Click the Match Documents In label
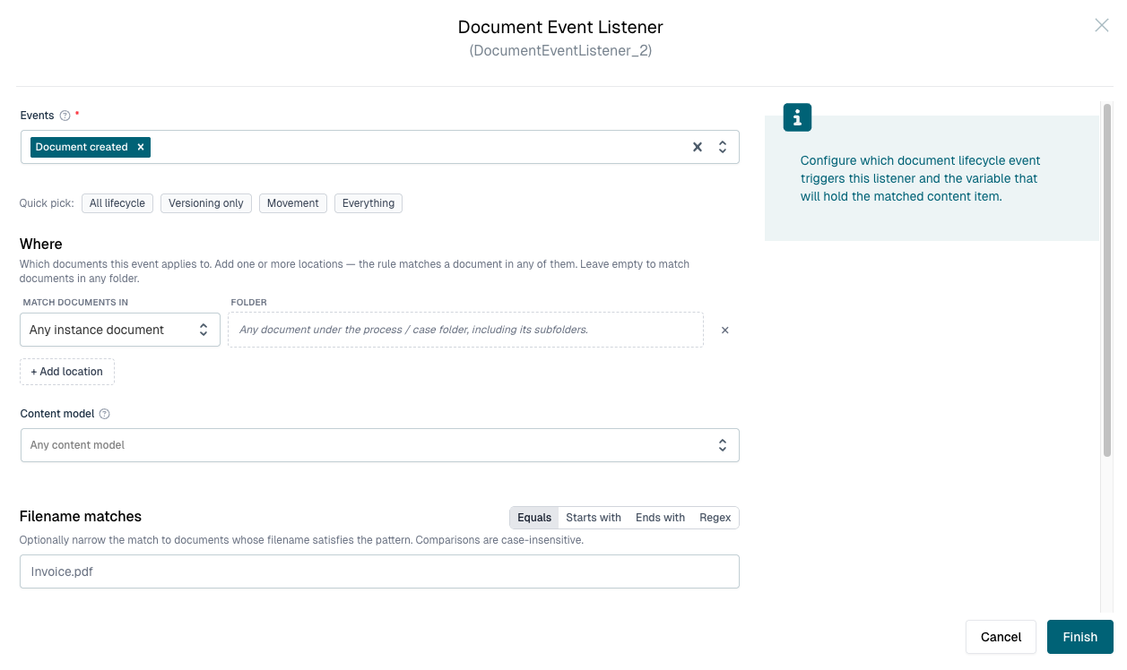This screenshot has width=1127, height=670. 75,303
